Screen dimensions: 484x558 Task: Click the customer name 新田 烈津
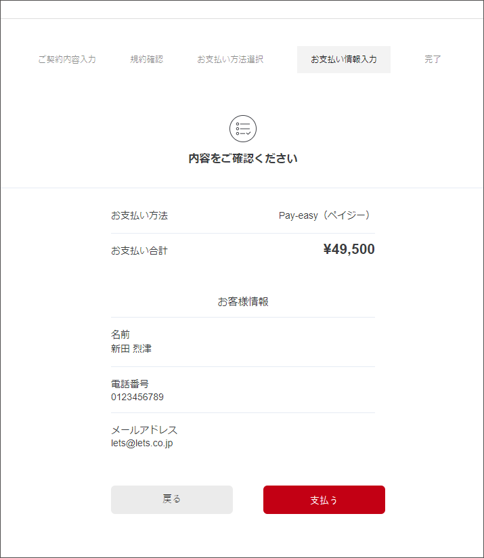click(x=131, y=349)
